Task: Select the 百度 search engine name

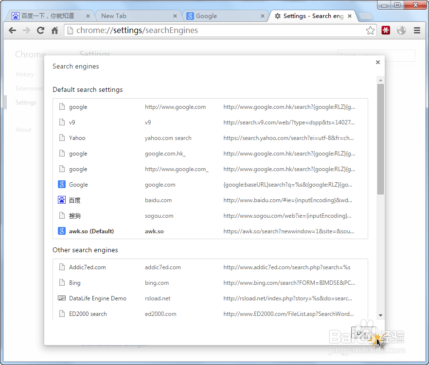Action: [x=75, y=200]
